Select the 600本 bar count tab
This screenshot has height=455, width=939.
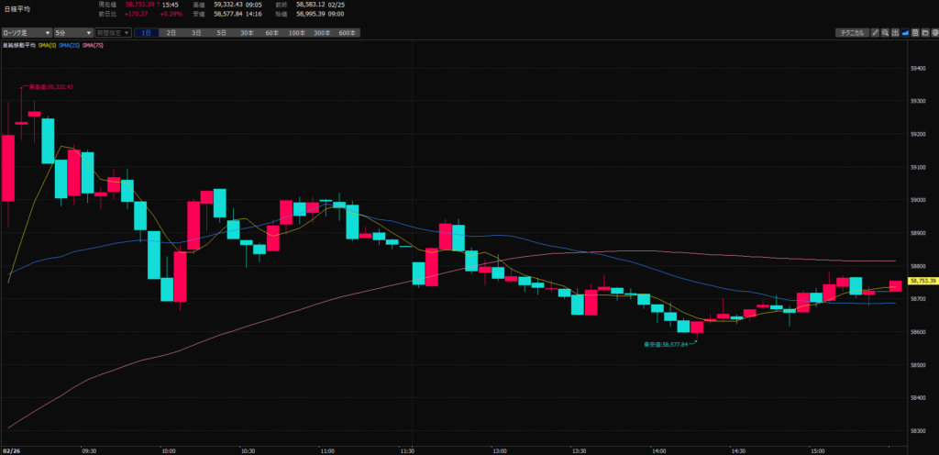point(347,33)
